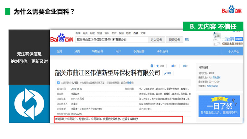
Task: Open the 文库 top link
Action: point(143,33)
